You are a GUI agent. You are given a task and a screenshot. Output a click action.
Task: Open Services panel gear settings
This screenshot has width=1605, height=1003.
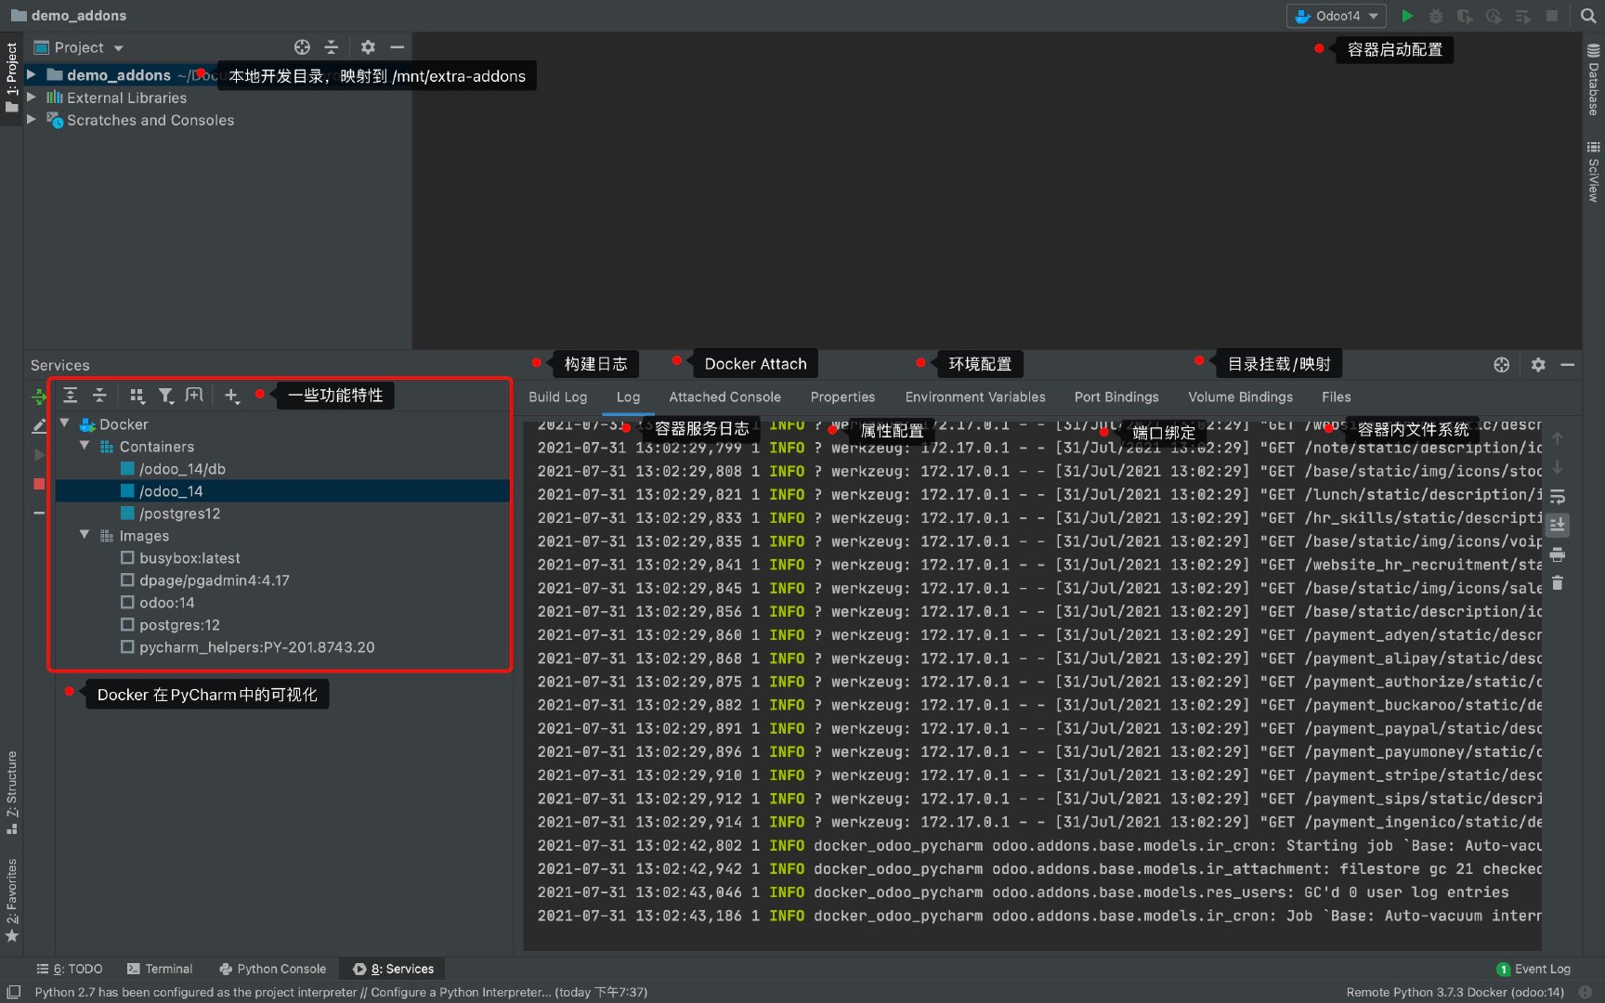1538,365
